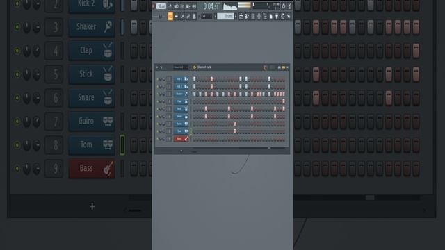Toggle the metronome icon in the top toolbar
Image resolution: width=445 pixels, height=250 pixels.
pos(170,6)
